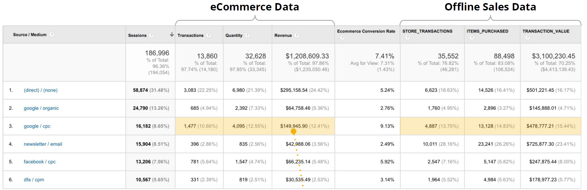This screenshot has height=190, width=587.
Task: Click help icon next to Revenue header
Action: point(296,35)
